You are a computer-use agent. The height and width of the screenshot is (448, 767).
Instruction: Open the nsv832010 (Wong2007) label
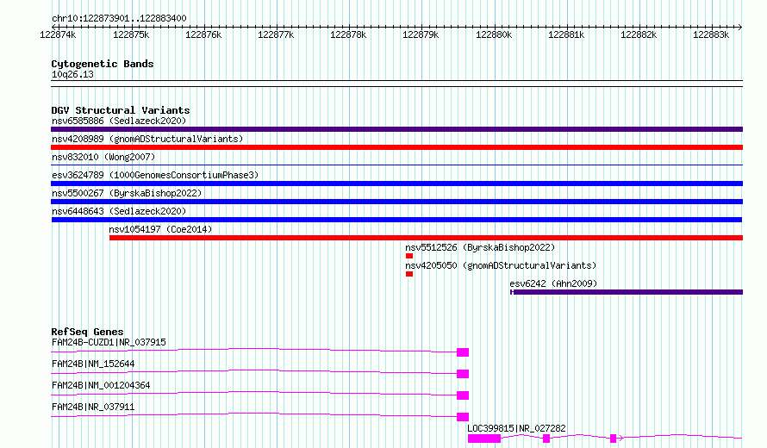103,157
